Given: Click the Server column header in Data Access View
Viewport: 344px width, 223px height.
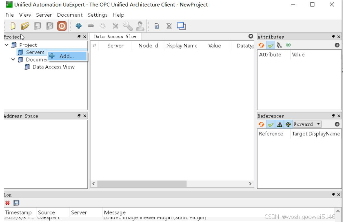Looking at the screenshot, I should (115, 46).
